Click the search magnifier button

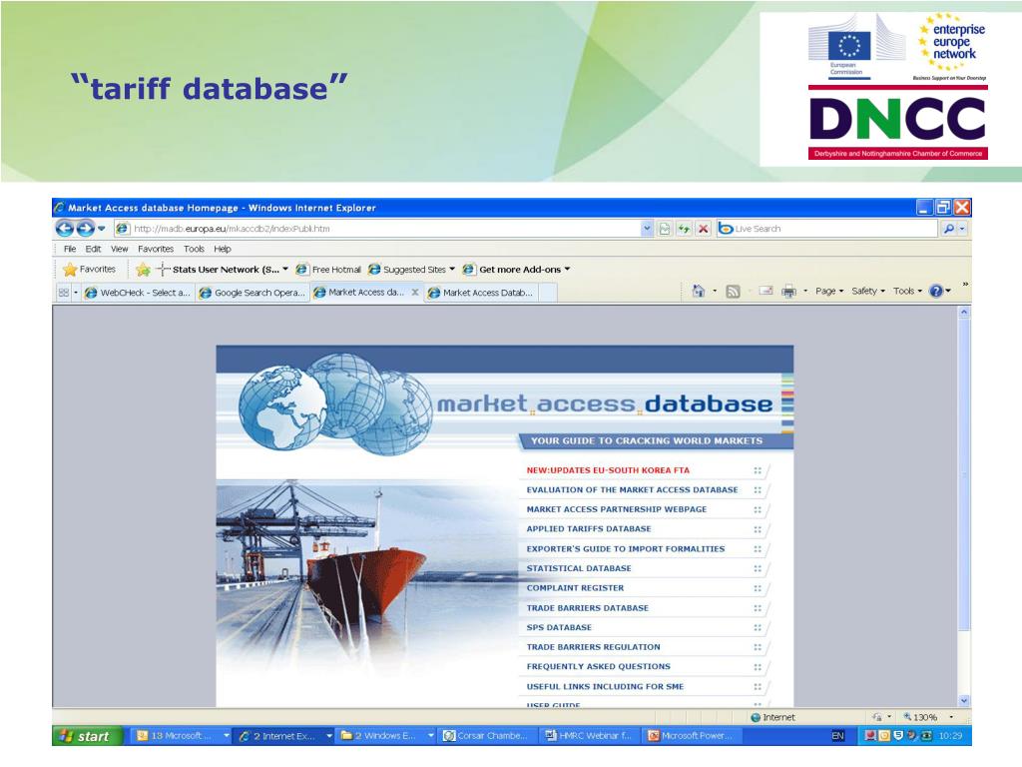coord(948,229)
